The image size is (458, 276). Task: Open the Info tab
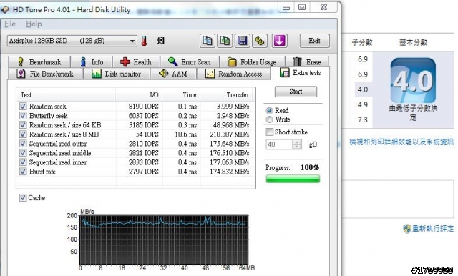pyautogui.click(x=92, y=62)
